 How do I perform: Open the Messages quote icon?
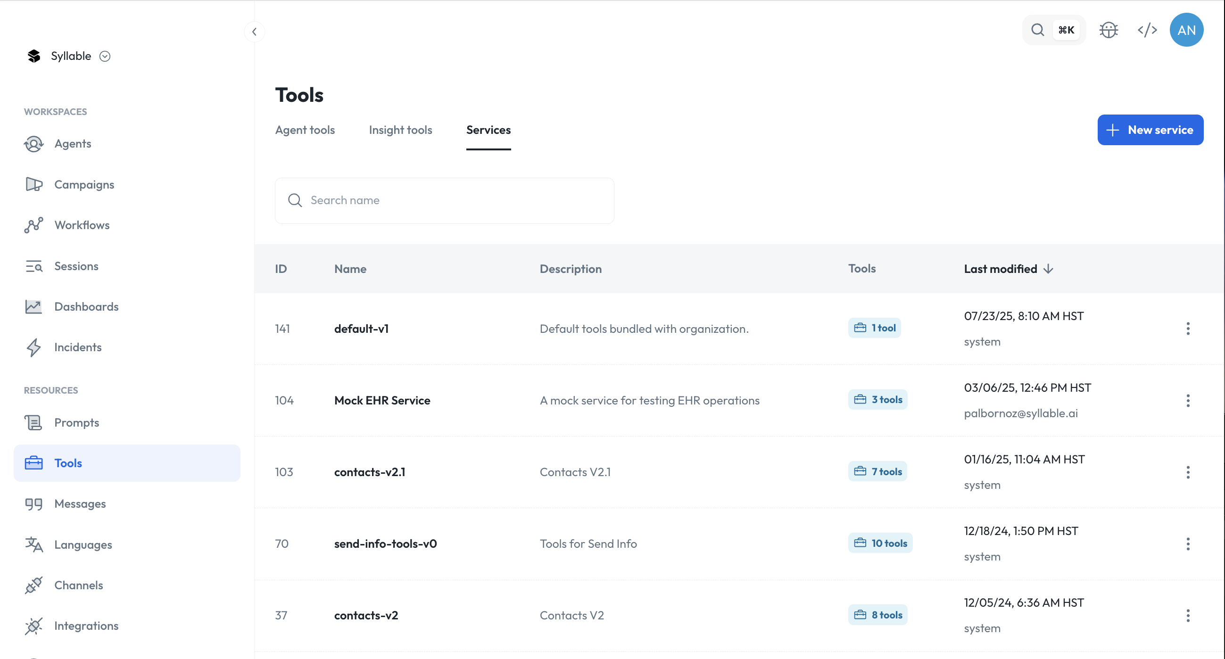(x=34, y=504)
